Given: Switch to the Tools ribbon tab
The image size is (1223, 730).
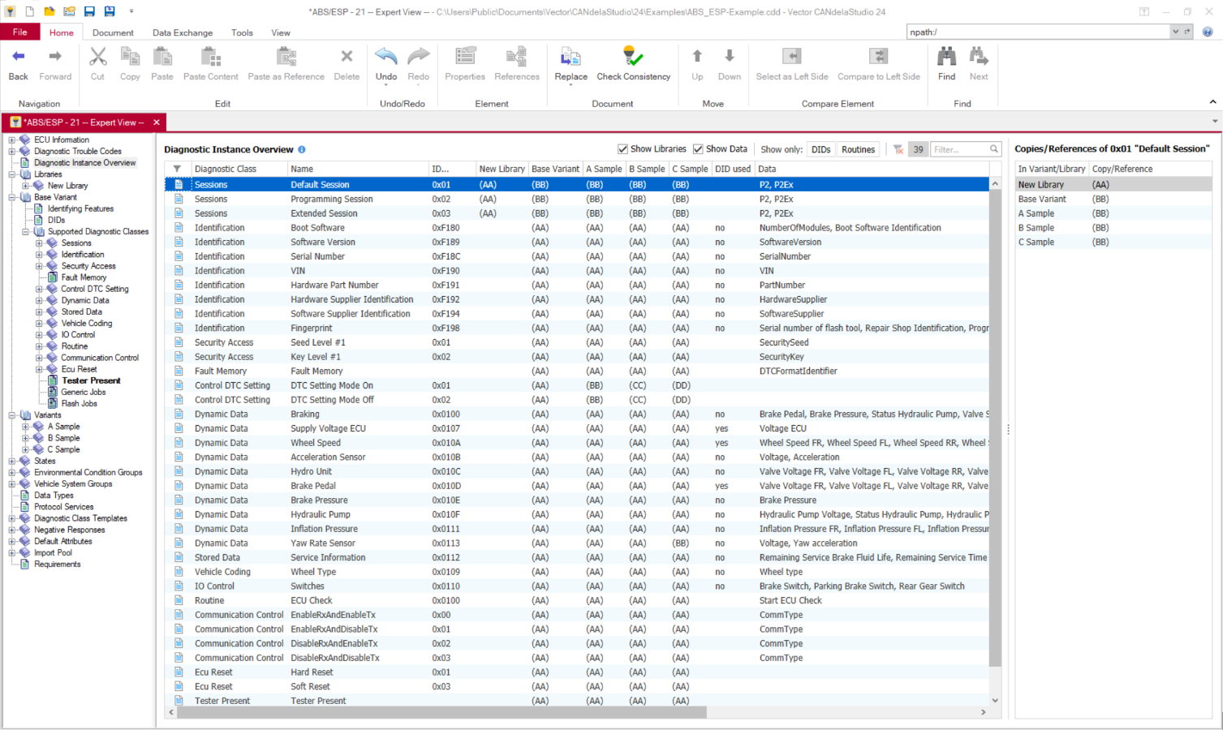Looking at the screenshot, I should coord(242,32).
